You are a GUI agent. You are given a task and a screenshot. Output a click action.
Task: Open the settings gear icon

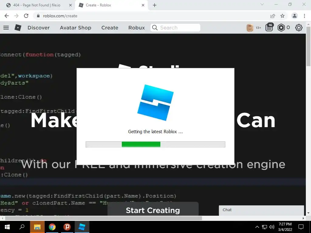click(299, 28)
